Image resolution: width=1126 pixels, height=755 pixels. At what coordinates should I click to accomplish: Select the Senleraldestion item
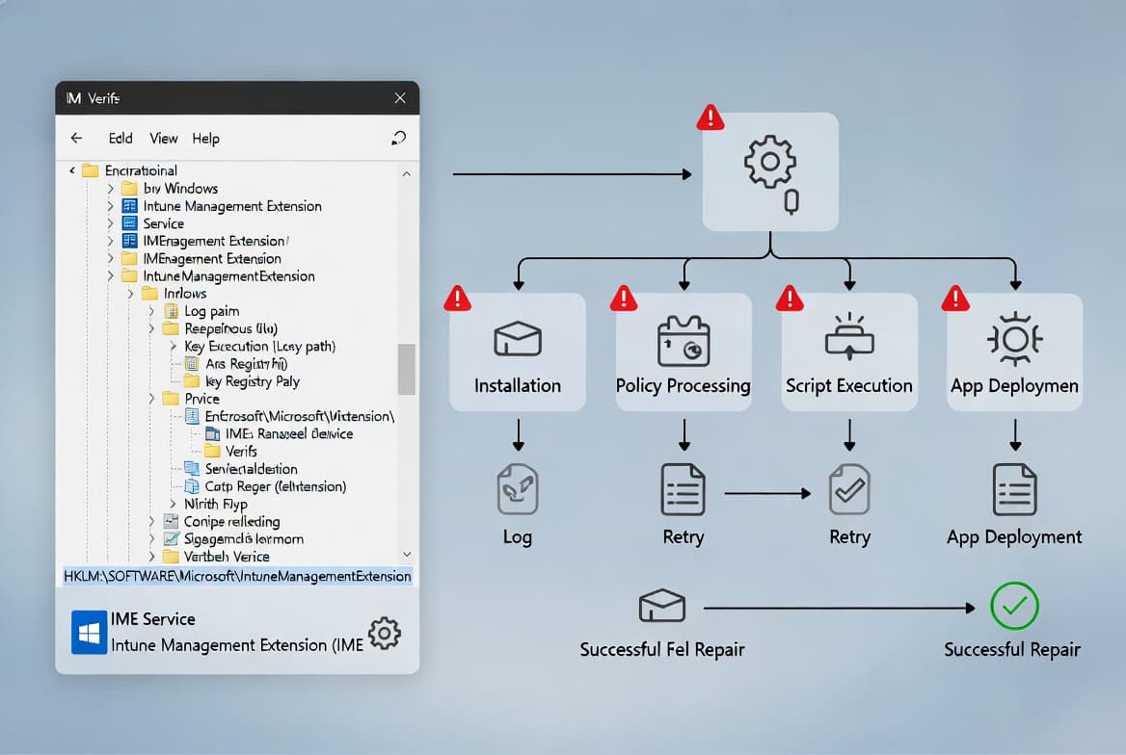coord(241,469)
